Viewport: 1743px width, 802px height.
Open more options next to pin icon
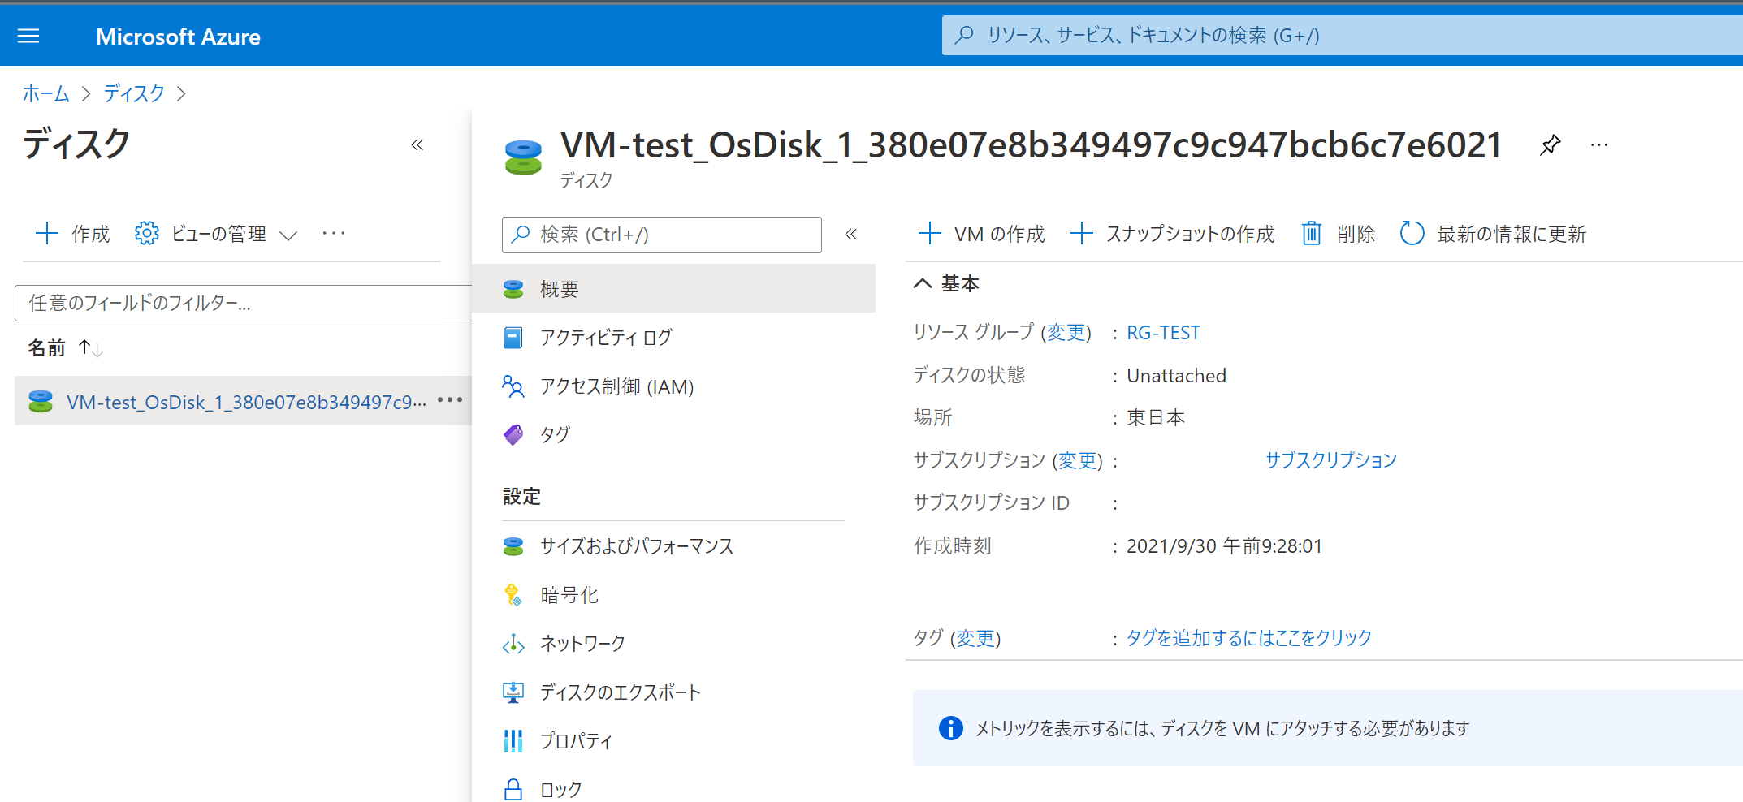pos(1599,145)
